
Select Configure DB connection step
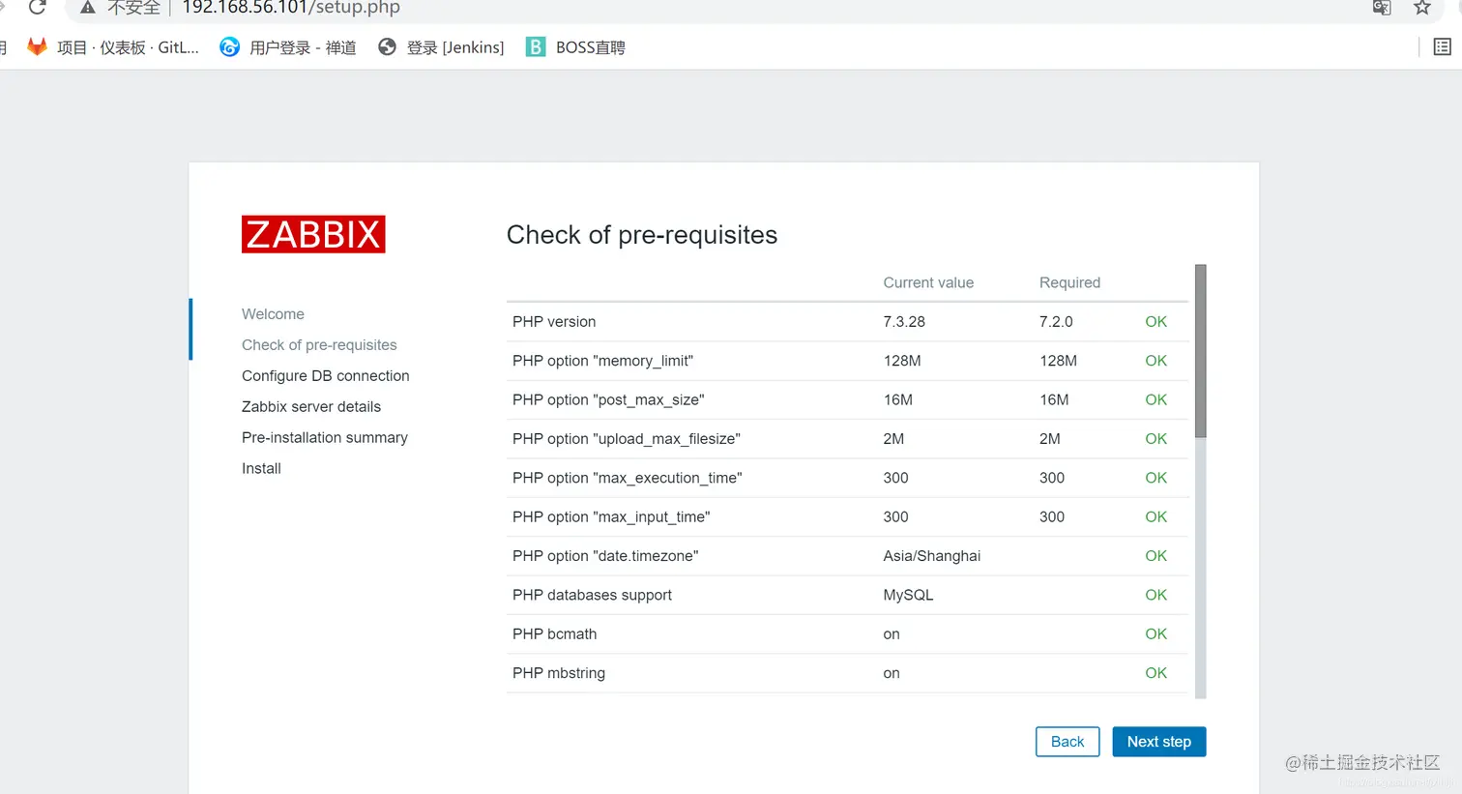coord(326,376)
